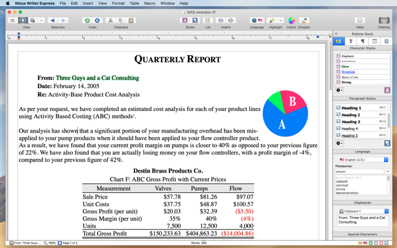Decrease indent with toolbar icon
The image size is (397, 248).
221,20
